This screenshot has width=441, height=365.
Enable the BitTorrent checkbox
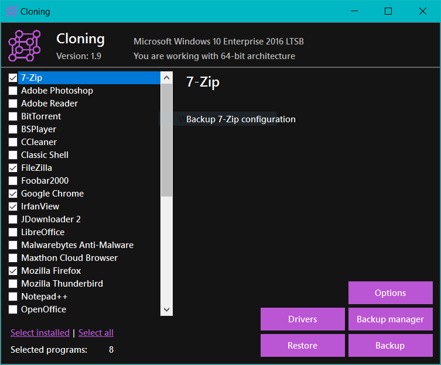click(x=13, y=116)
